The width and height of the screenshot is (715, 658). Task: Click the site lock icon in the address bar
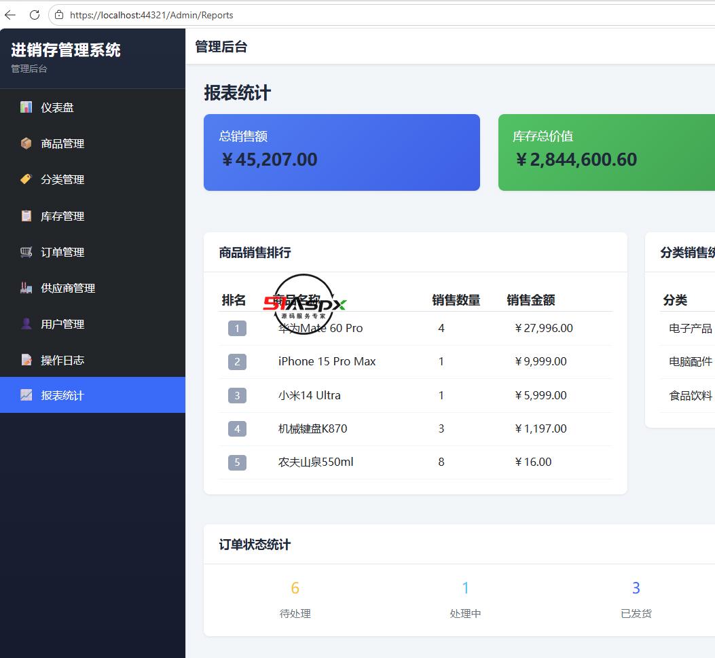point(59,15)
